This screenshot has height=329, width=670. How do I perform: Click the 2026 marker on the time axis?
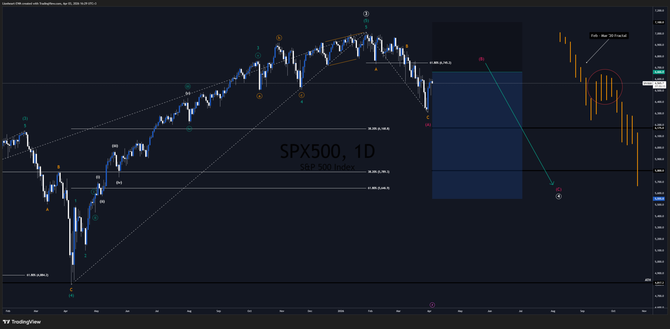tap(340, 311)
